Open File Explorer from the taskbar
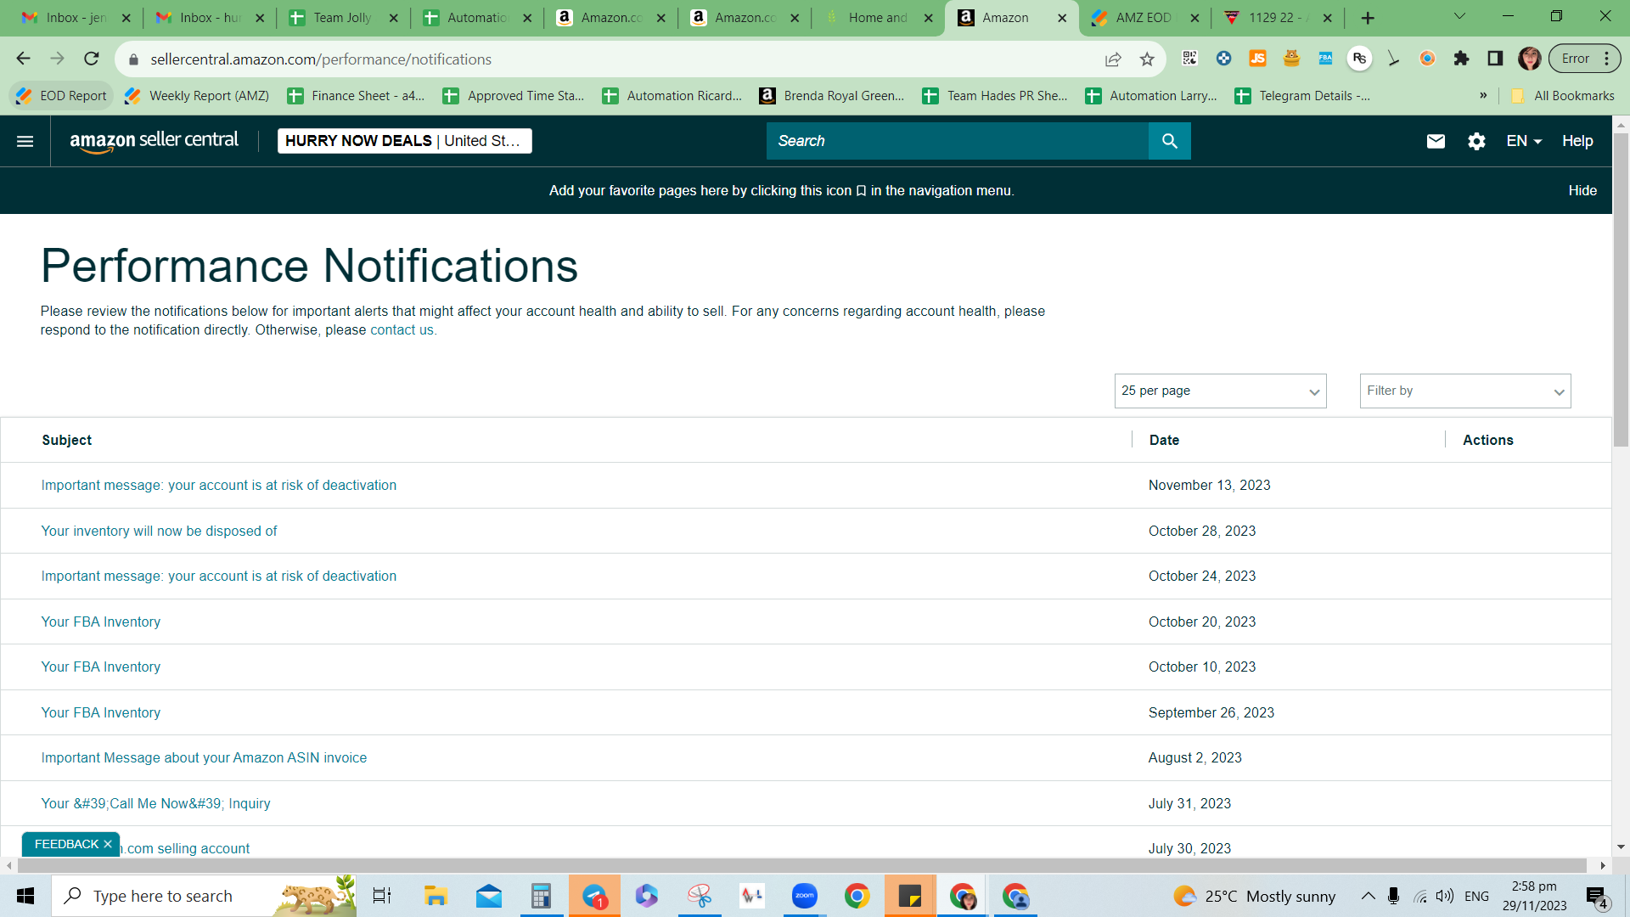This screenshot has height=917, width=1630. point(436,896)
